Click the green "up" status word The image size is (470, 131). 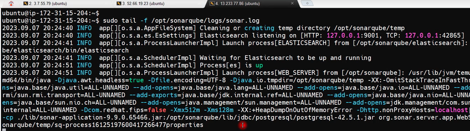[x=259, y=65]
